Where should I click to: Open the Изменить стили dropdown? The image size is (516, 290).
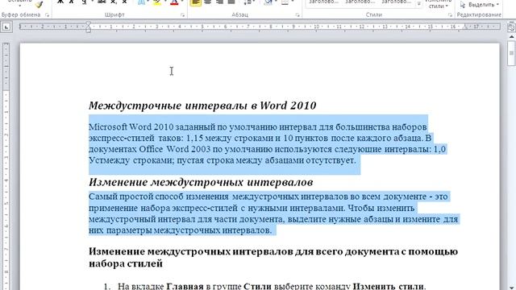[x=439, y=4]
